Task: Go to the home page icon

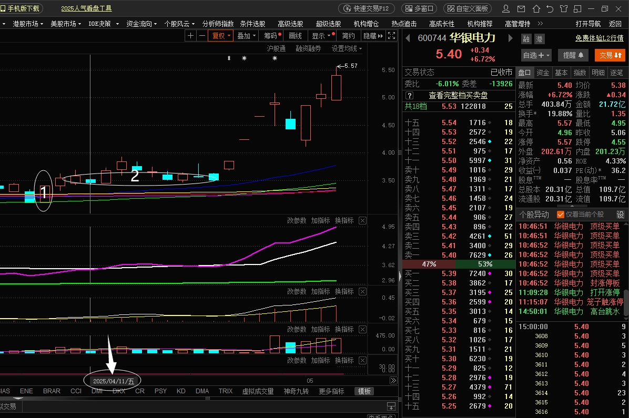Action: (536, 8)
